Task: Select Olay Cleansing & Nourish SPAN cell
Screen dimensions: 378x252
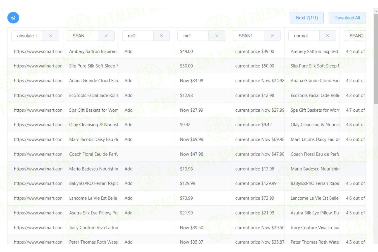Action: pos(91,125)
